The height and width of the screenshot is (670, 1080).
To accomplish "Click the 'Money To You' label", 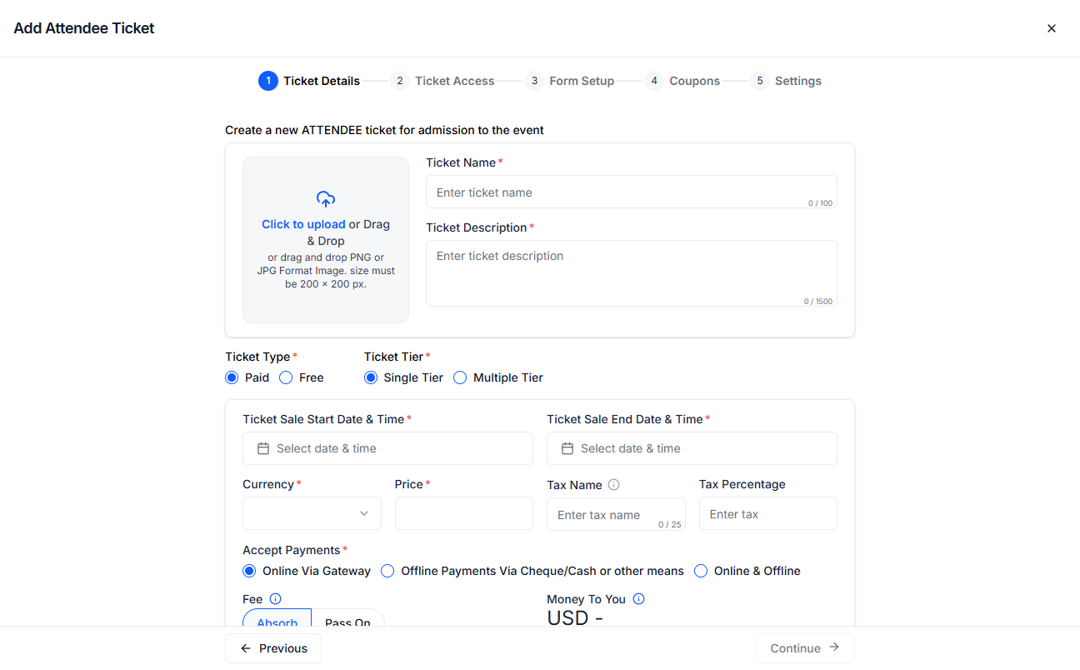I will point(586,599).
